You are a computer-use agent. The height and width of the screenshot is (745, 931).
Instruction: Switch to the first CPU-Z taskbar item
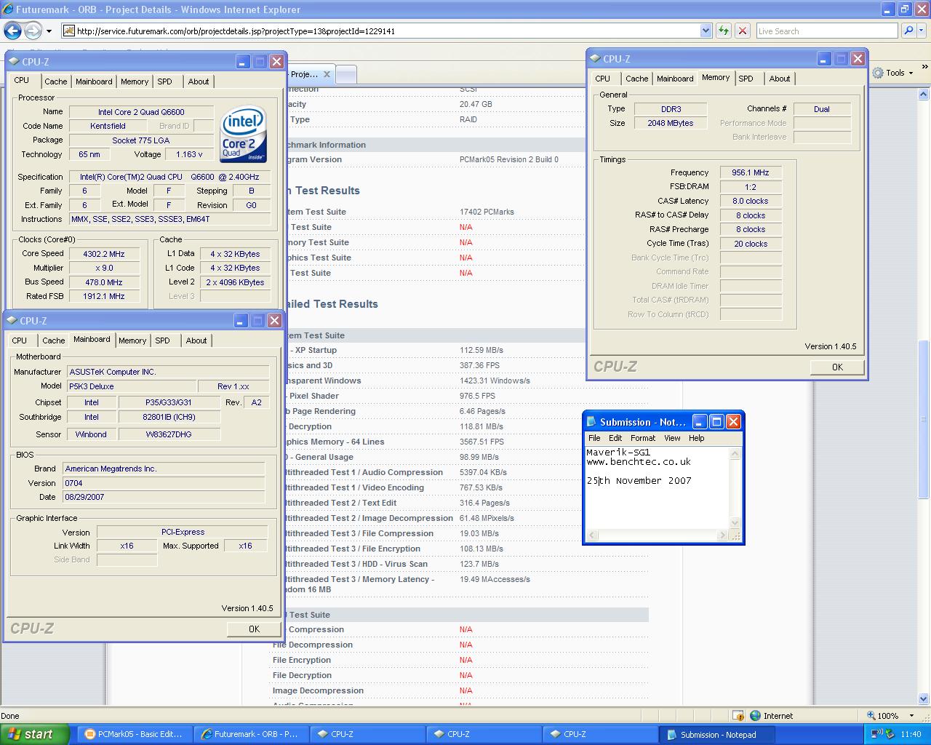click(x=367, y=734)
